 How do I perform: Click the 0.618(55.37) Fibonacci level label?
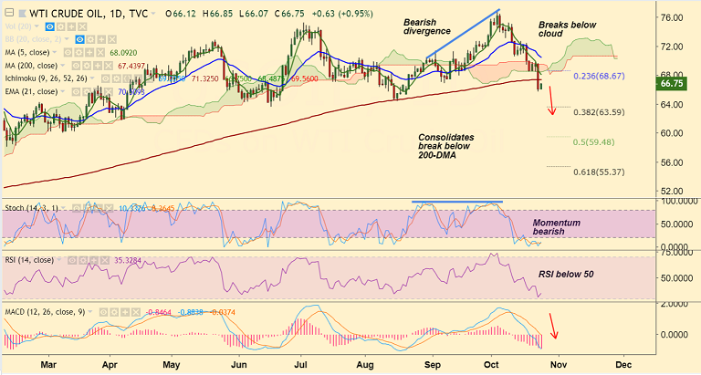tap(599, 172)
